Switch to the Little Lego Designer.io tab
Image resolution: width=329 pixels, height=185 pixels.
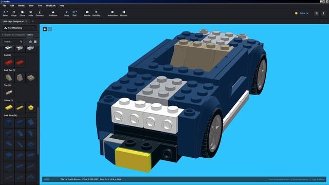(x=13, y=22)
